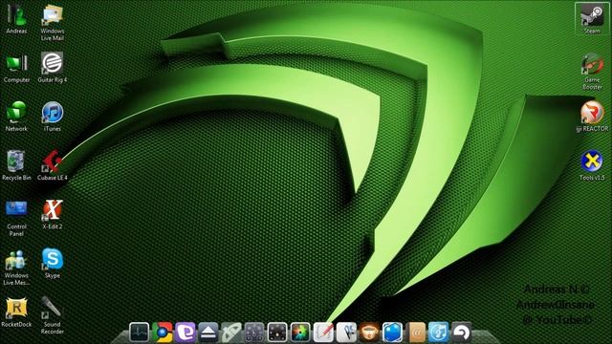Select the Network desktop icon

(x=16, y=113)
